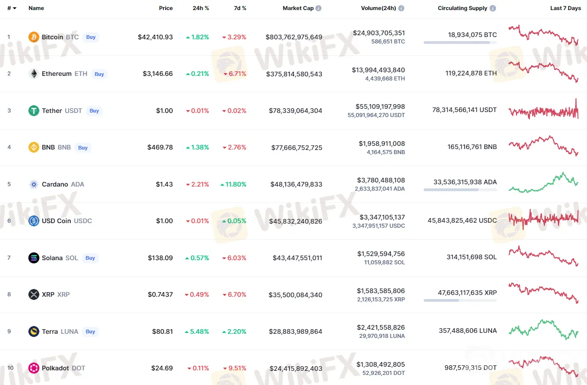Screen dimensions: 587x385
Task: Open Cardano's last 7 days sparkline chart
Action: point(543,182)
